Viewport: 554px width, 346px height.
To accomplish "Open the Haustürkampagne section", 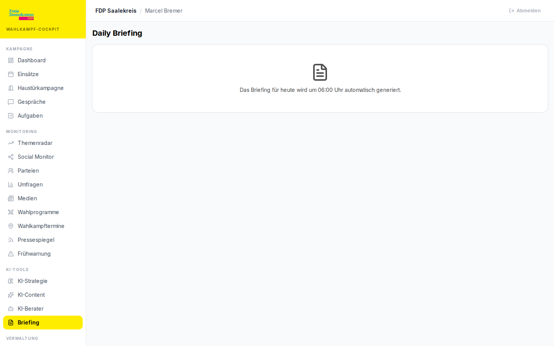I will [43, 88].
